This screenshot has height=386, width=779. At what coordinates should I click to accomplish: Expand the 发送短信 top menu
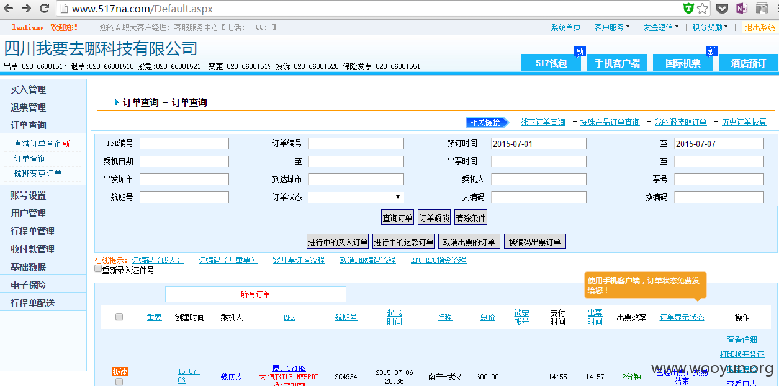pos(661,27)
